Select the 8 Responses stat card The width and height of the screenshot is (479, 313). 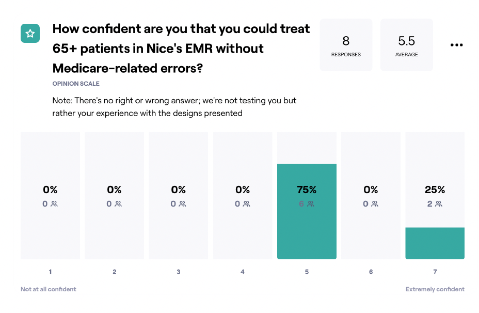point(346,45)
